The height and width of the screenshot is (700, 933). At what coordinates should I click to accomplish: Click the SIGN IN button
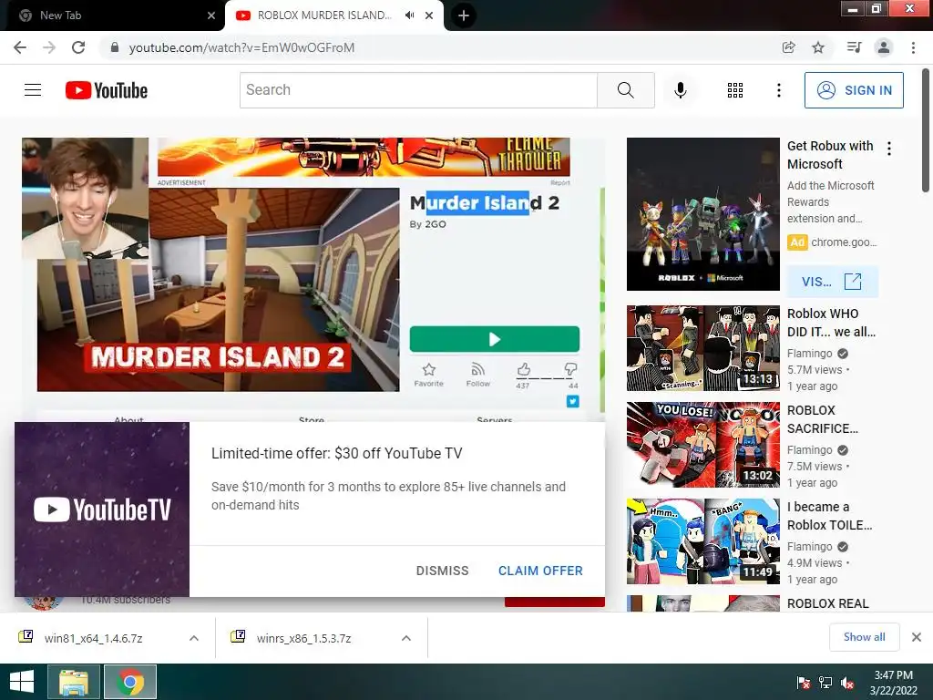point(854,90)
